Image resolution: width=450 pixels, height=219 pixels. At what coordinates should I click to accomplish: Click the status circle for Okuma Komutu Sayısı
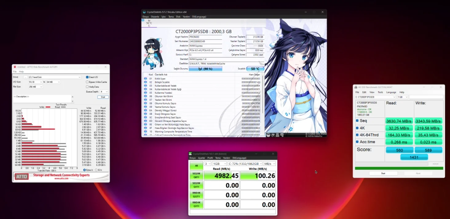[145, 103]
